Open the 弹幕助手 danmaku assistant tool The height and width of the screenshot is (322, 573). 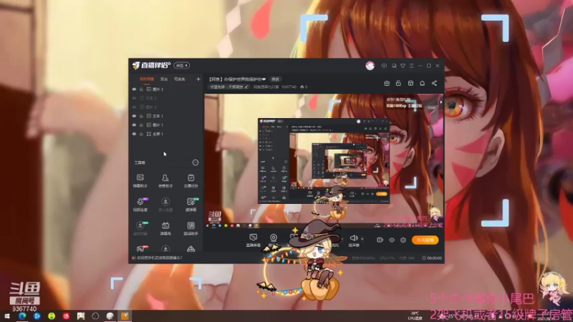coord(140,181)
